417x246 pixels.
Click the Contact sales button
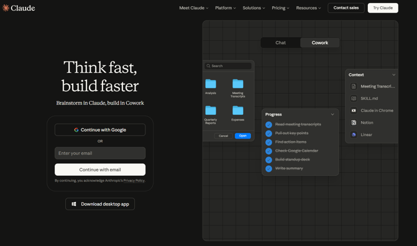point(346,8)
